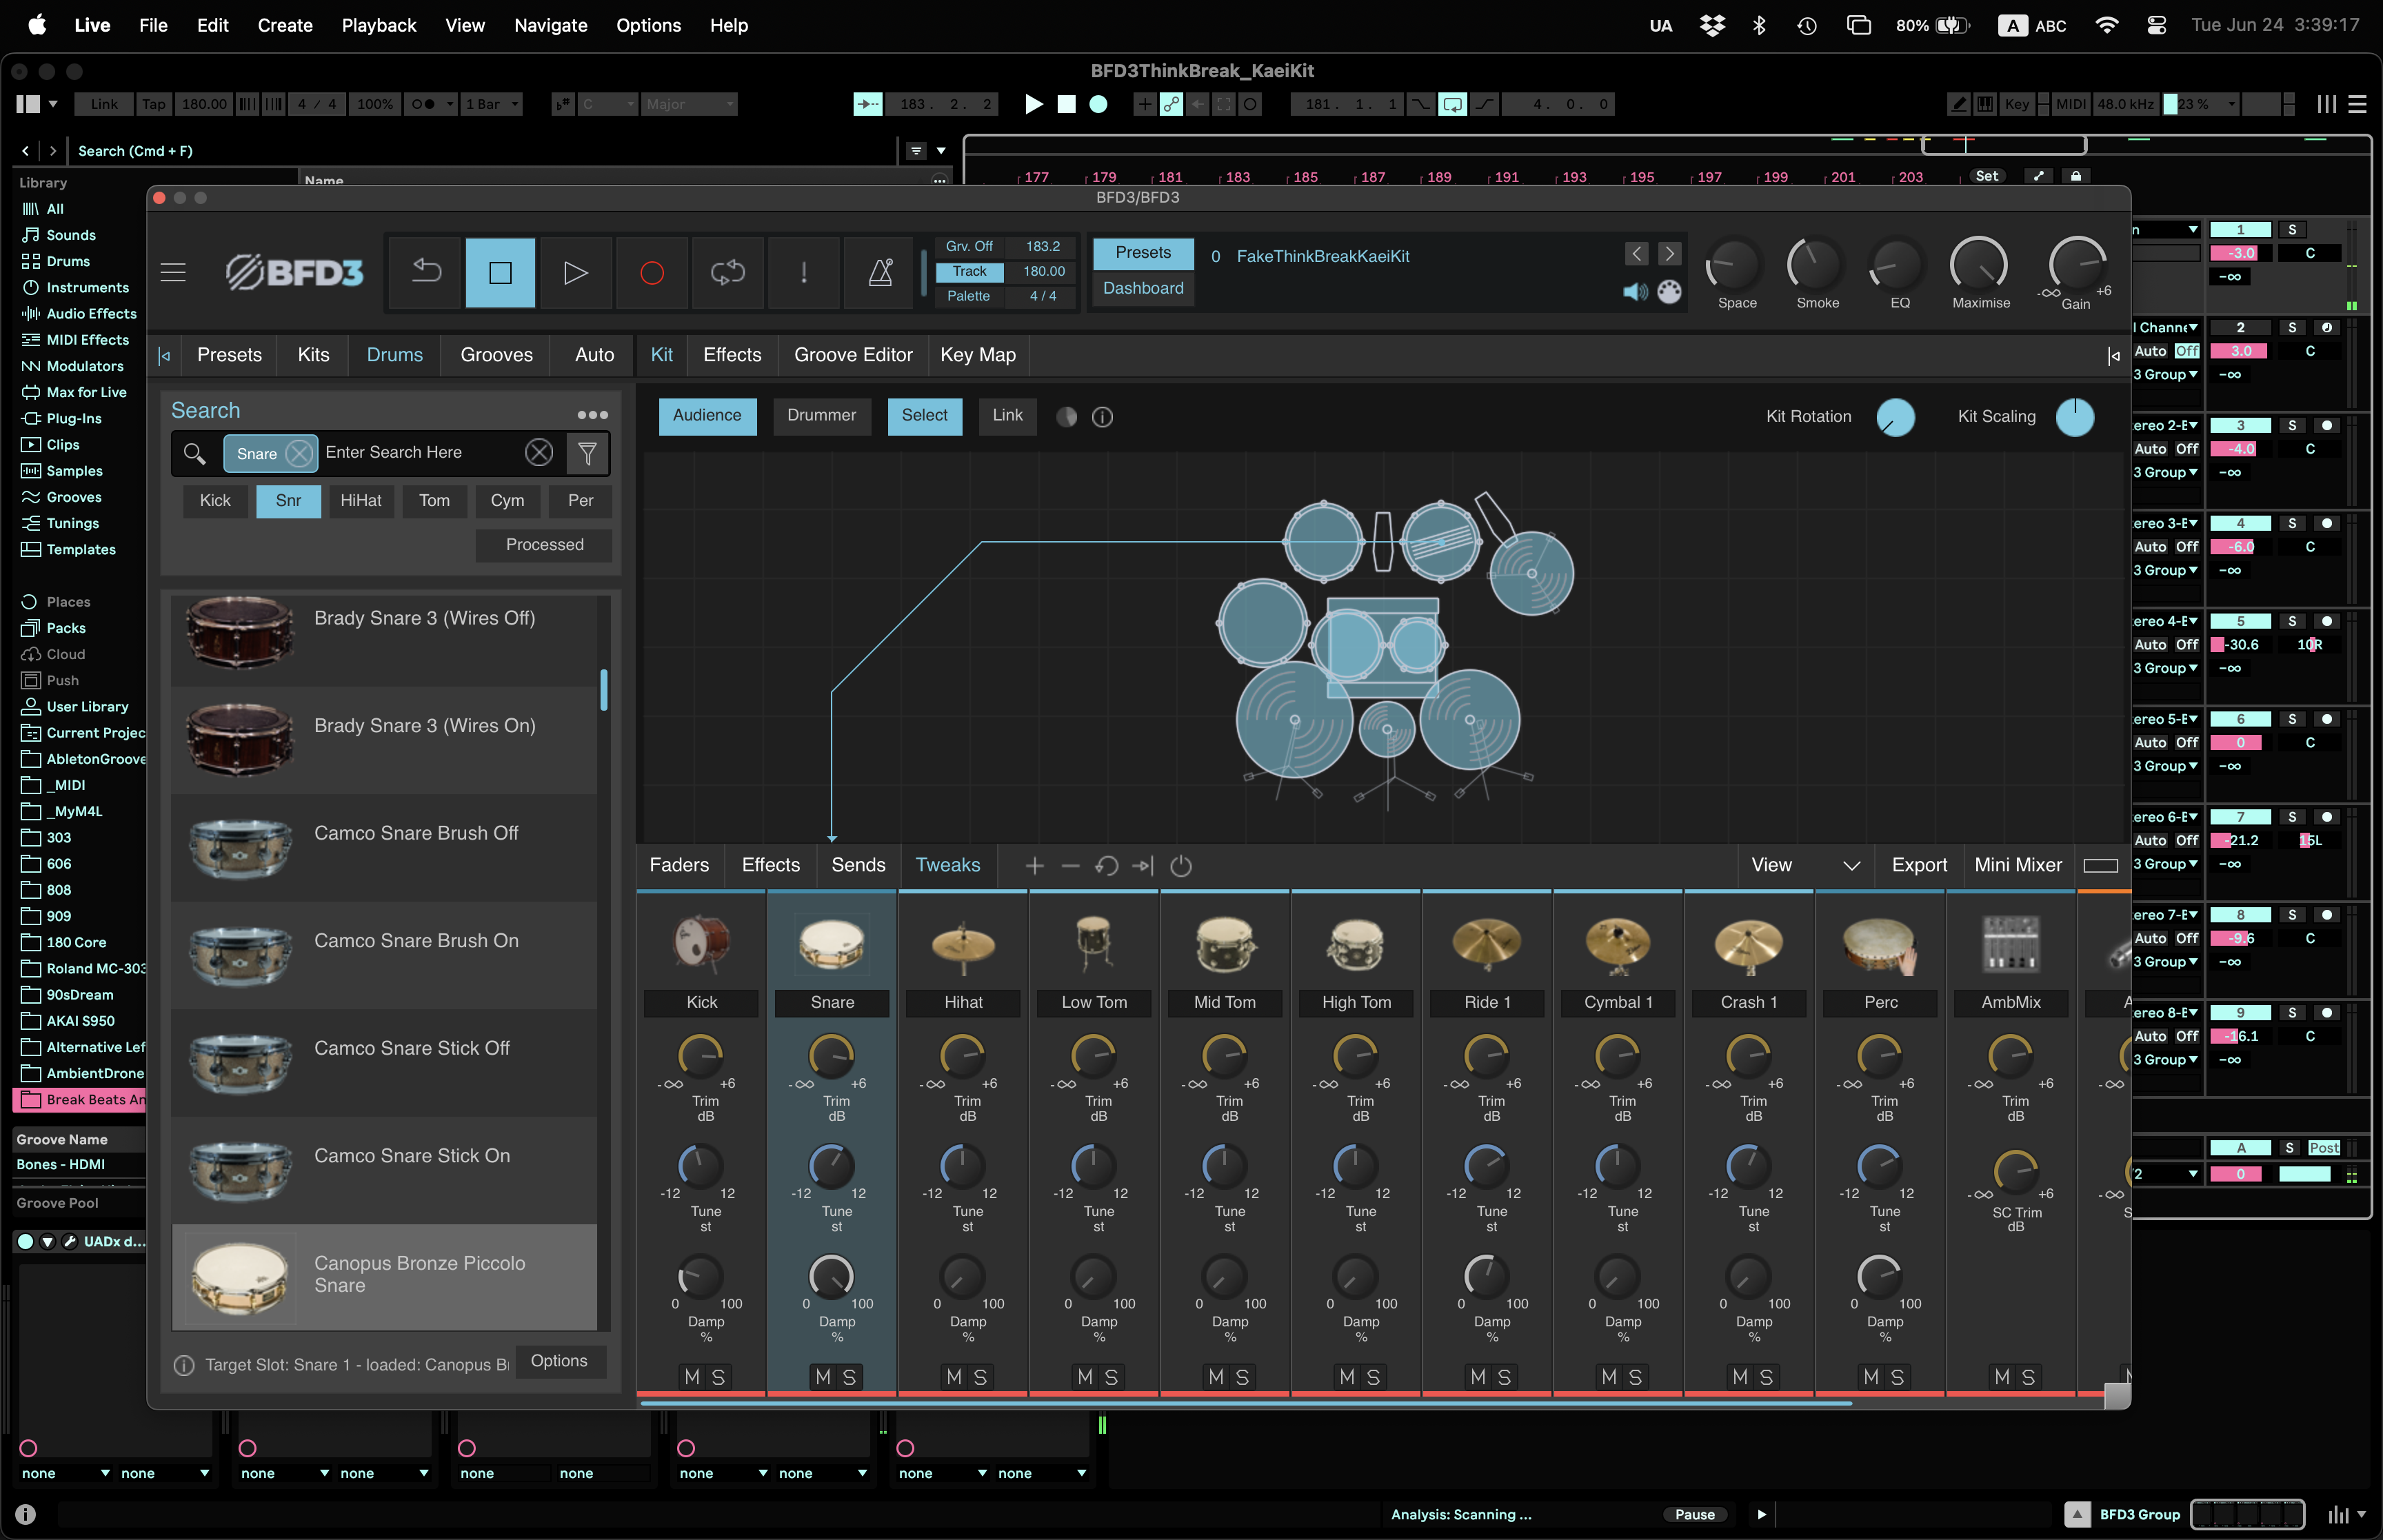Click the Options button in browser

coord(559,1362)
